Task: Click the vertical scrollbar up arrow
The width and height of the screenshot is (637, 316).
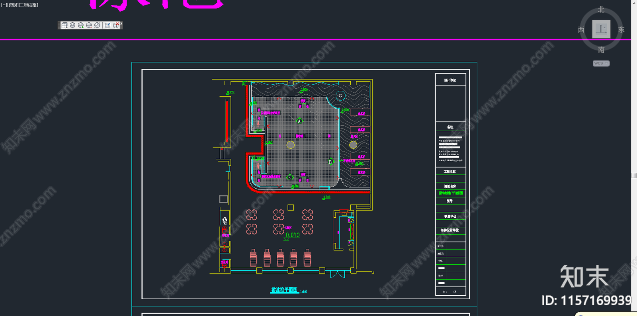Action: tap(634, 2)
